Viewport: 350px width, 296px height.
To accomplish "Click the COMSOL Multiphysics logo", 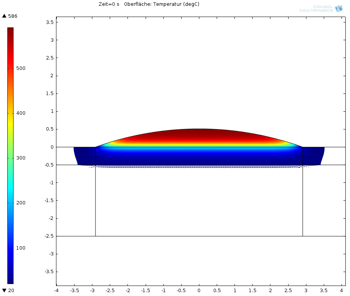I will click(321, 9).
